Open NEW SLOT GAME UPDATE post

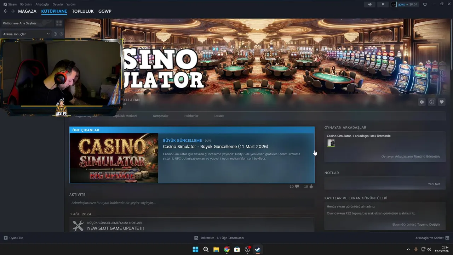[x=115, y=228]
